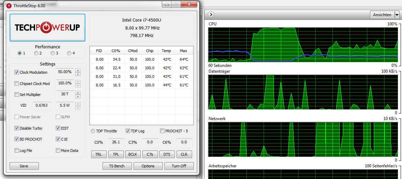Launch TS Bench
Image resolution: width=402 pixels, height=179 pixels.
pos(117,166)
